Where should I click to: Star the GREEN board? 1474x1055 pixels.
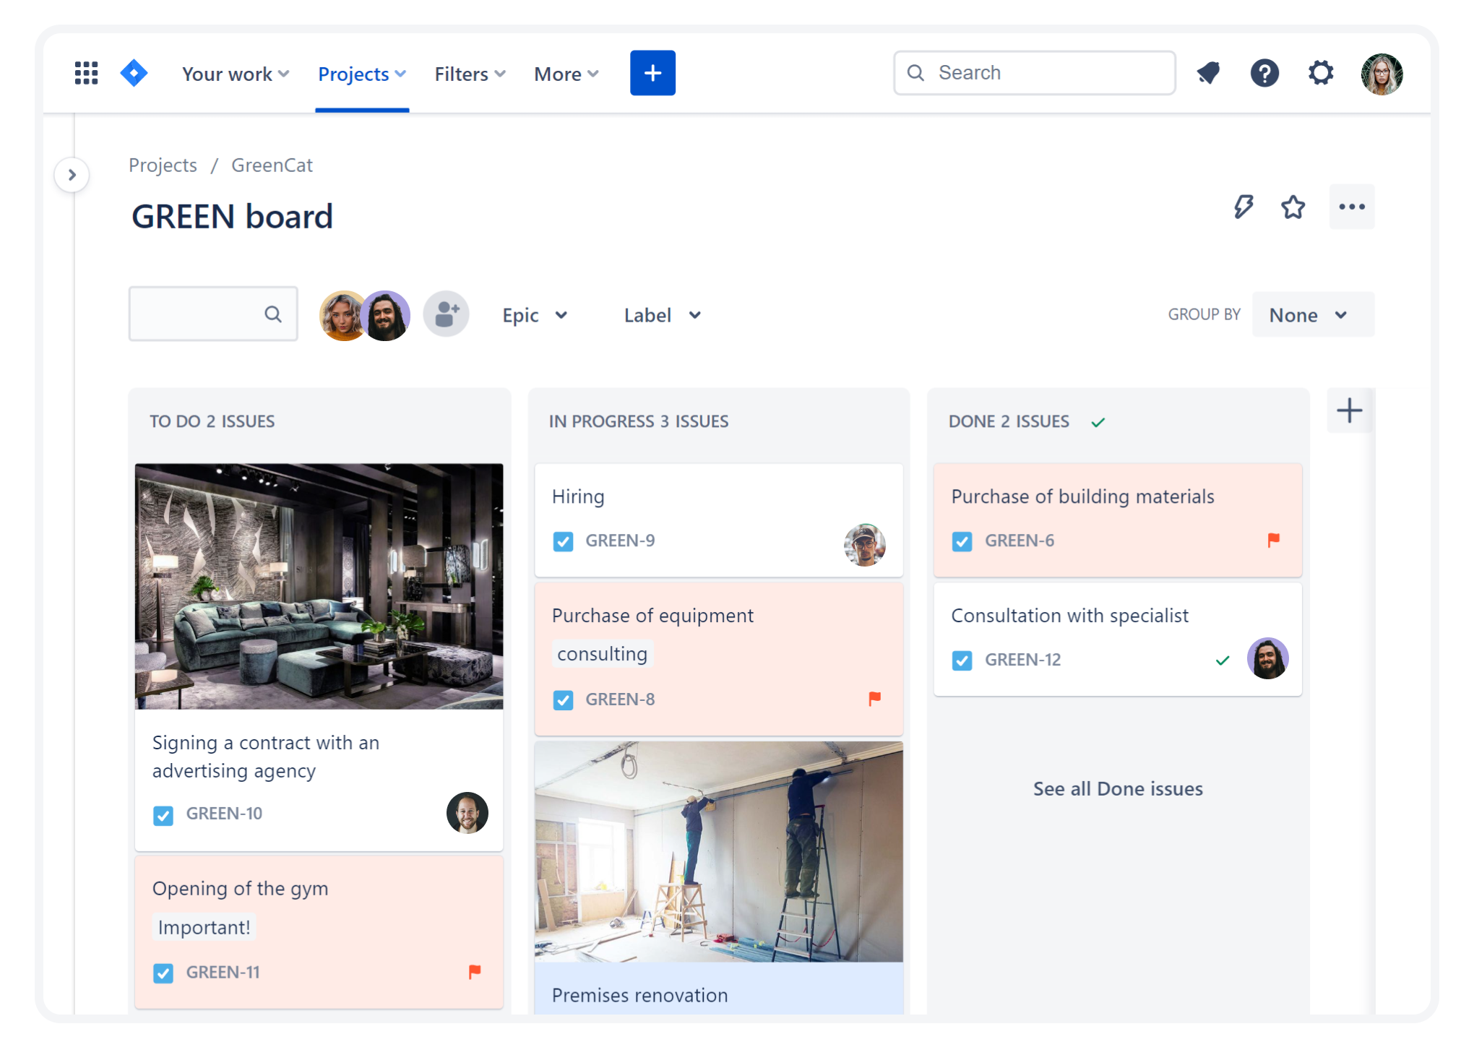point(1293,207)
